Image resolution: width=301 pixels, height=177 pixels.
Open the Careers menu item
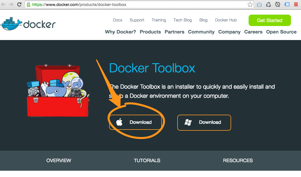click(x=253, y=32)
